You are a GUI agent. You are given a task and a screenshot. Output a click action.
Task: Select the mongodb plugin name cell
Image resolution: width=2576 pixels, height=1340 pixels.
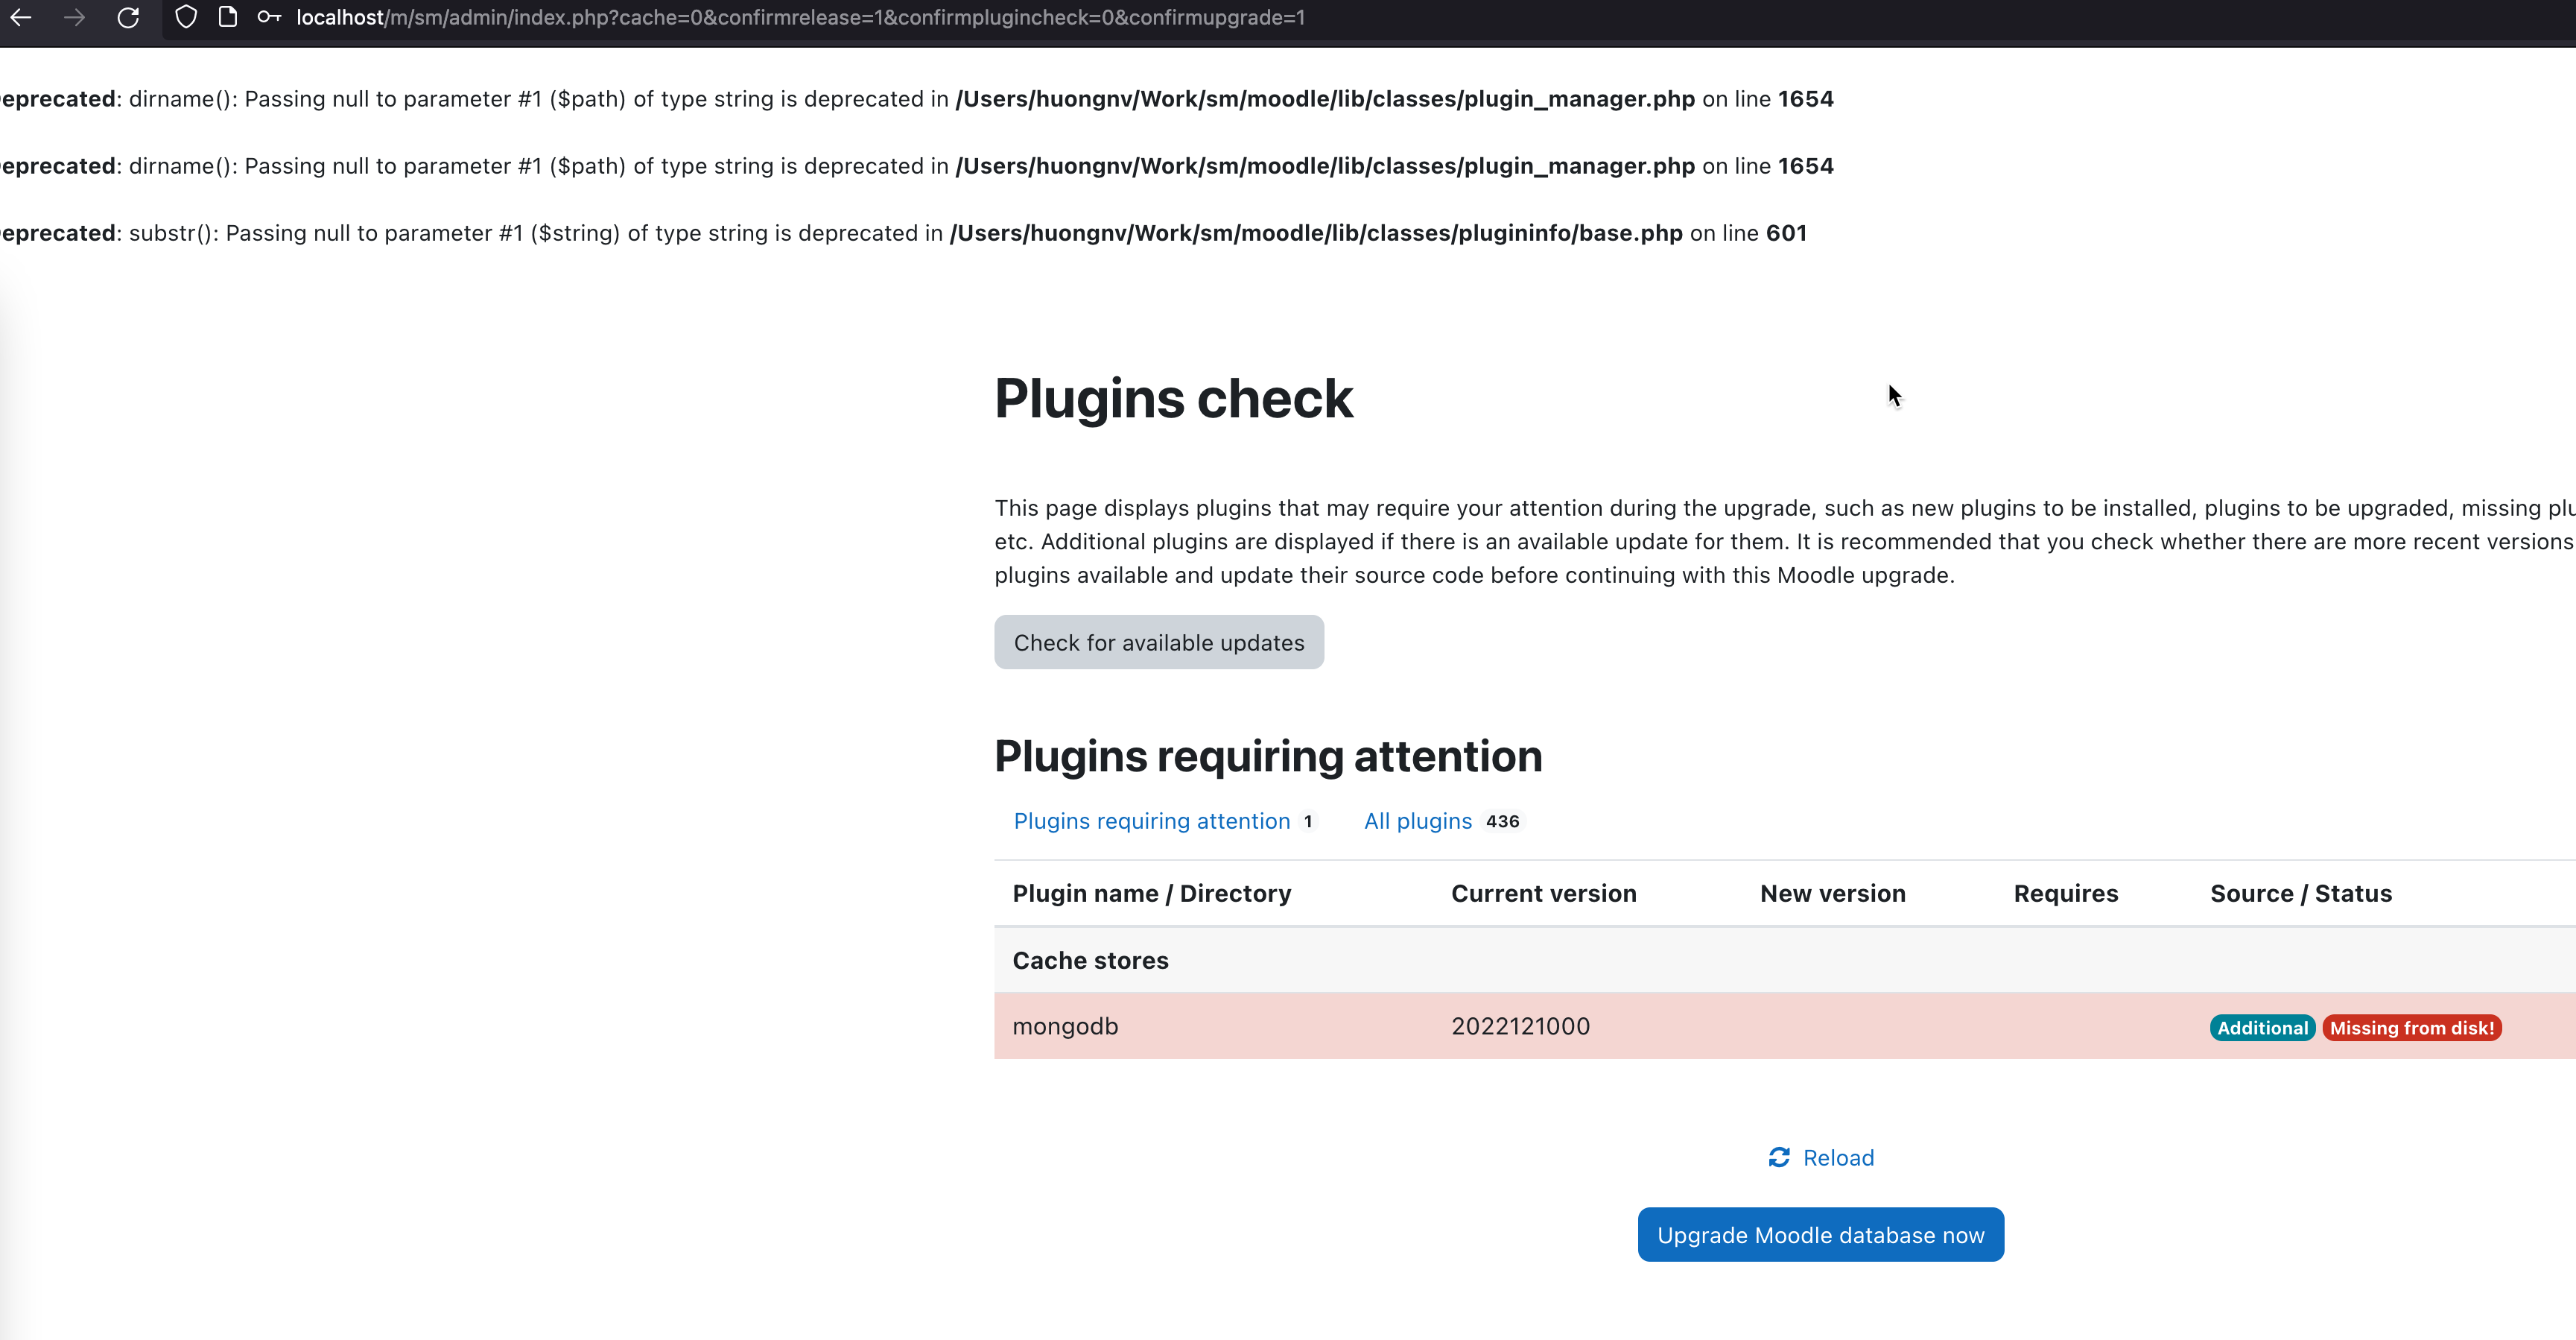[x=1065, y=1025]
